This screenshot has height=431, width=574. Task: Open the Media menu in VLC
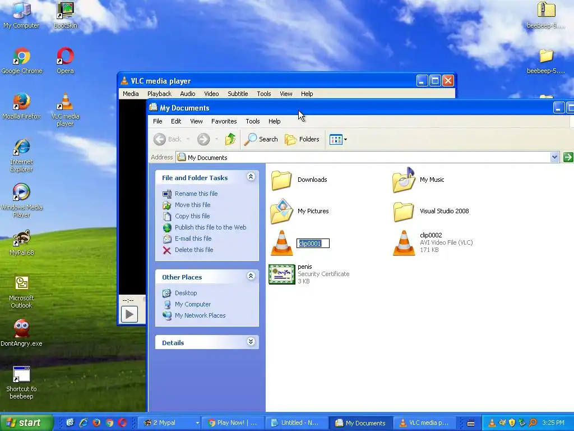pyautogui.click(x=131, y=94)
